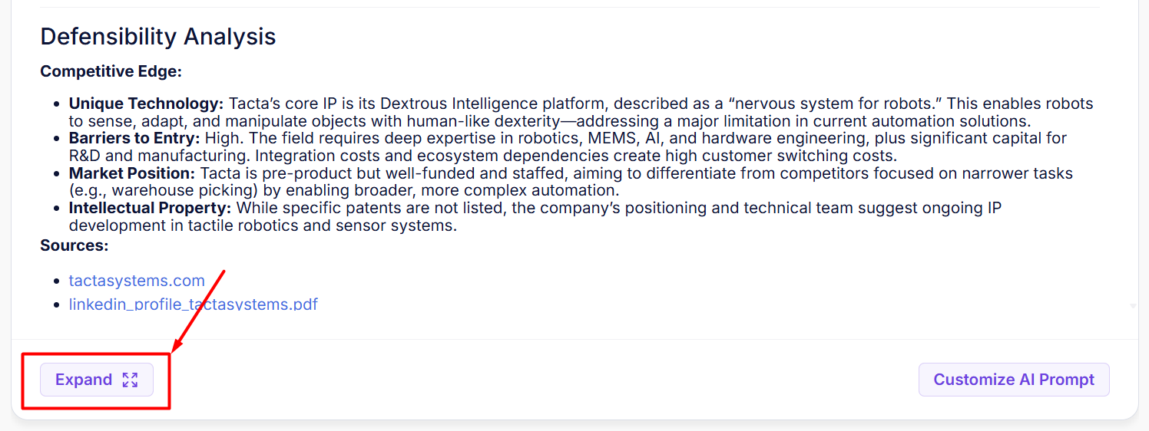Click the Unique Technology bold text

[146, 104]
